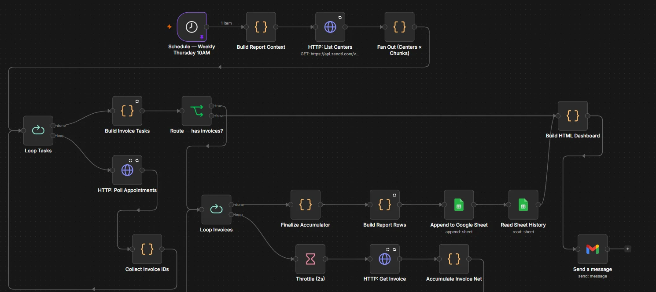
Task: Click the done output of Loop Tasks
Action: 53,126
